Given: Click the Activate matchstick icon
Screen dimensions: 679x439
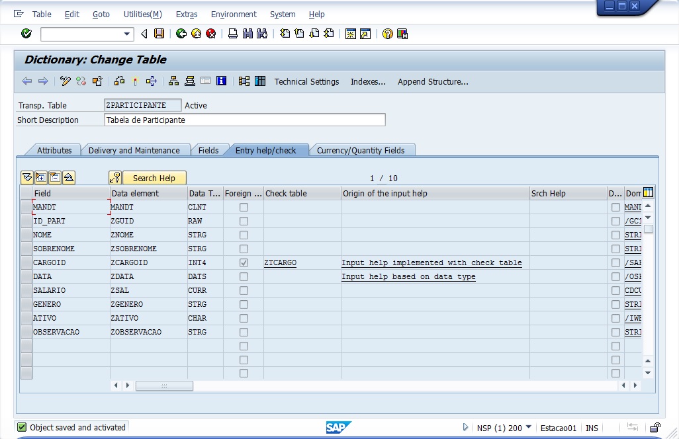Looking at the screenshot, I should pyautogui.click(x=135, y=81).
